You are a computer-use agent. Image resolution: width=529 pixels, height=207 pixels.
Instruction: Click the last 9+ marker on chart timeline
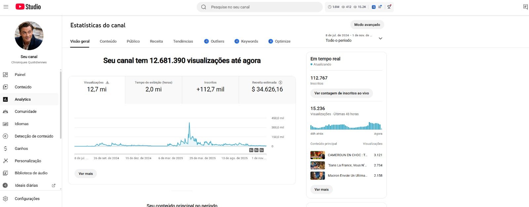tap(262, 150)
